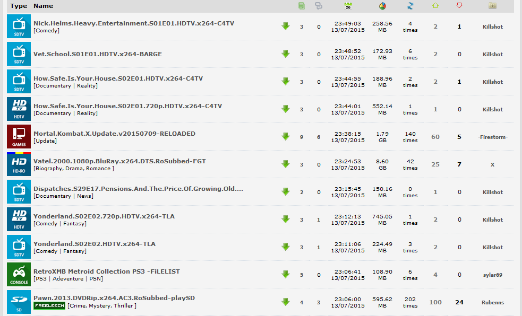The width and height of the screenshot is (522, 316).
Task: Click "[PS3 | Adeventure | PSN]" tags text
Action: click(69, 279)
